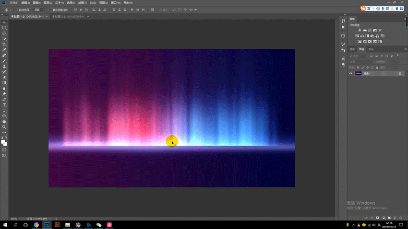
Task: Add a Brightness/Contrast adjustment
Action: point(360,30)
